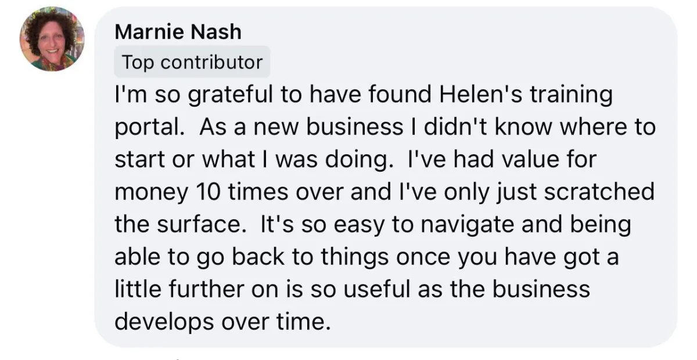This screenshot has width=697, height=360.
Task: Click the phrase 'little further on'
Action: coord(193,288)
